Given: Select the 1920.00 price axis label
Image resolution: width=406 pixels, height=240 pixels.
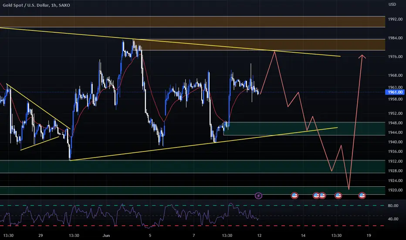Looking at the screenshot, I should tap(395, 190).
